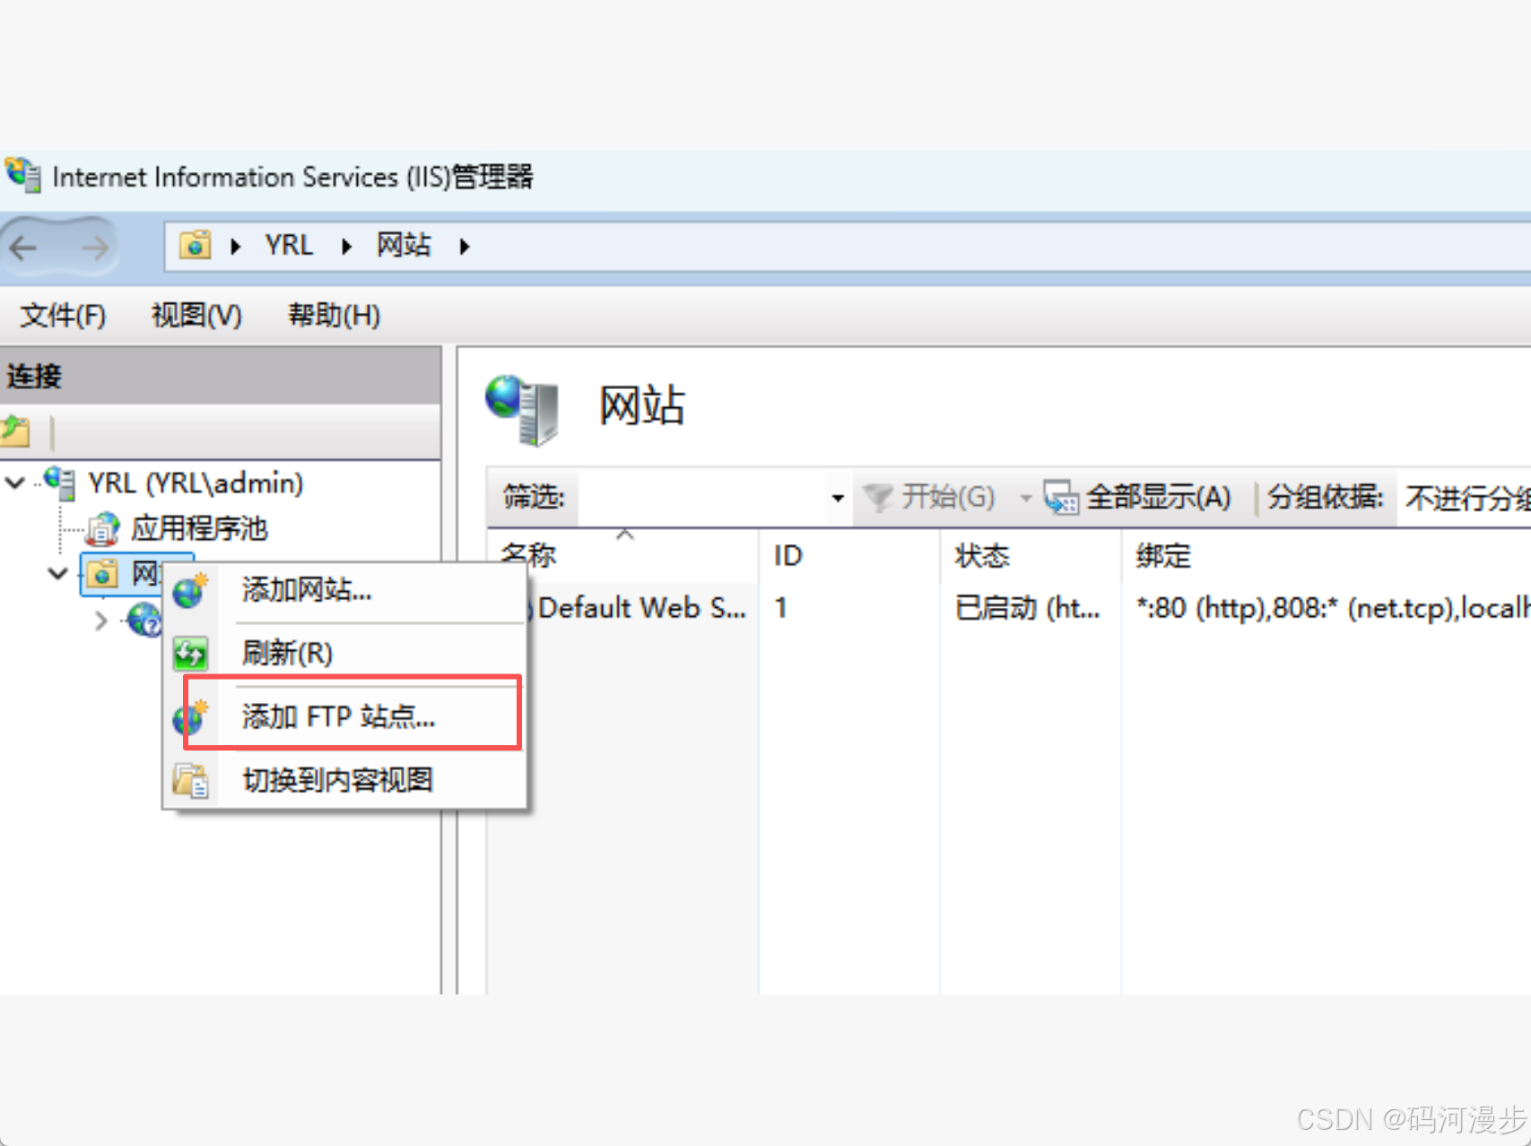Open the breadcrumb arrow after YRL
Viewport: 1531px width, 1146px height.
pyautogui.click(x=347, y=246)
